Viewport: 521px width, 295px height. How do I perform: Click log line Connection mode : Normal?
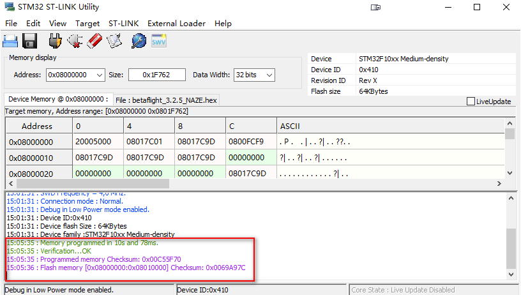pyautogui.click(x=64, y=201)
